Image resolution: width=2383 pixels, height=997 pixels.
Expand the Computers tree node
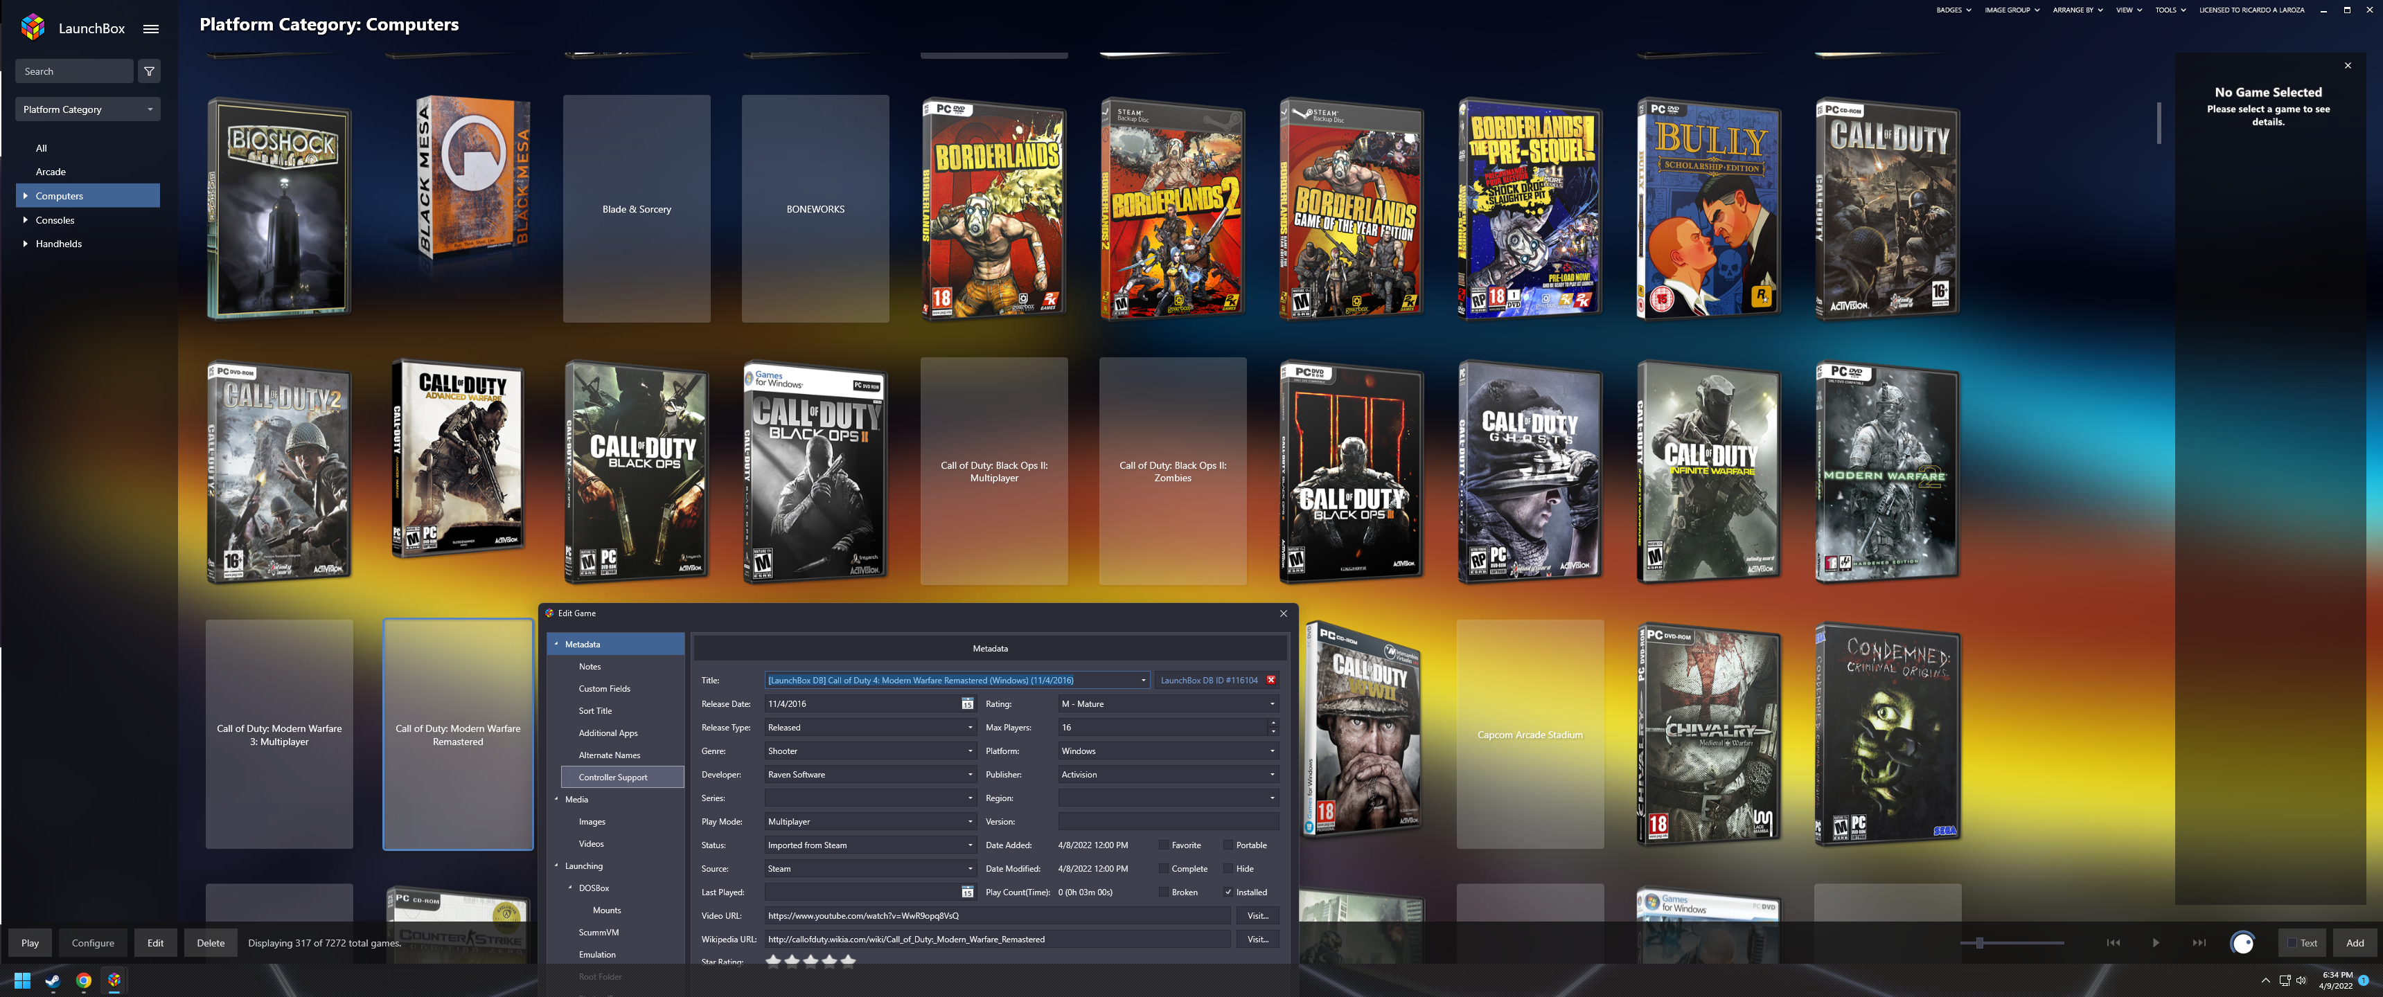pos(24,196)
